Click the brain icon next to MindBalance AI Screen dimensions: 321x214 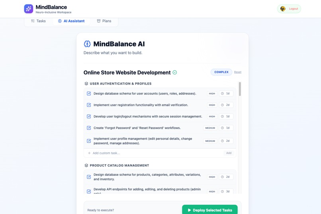click(x=87, y=44)
